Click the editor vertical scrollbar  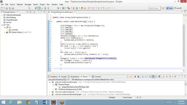tap(184, 45)
